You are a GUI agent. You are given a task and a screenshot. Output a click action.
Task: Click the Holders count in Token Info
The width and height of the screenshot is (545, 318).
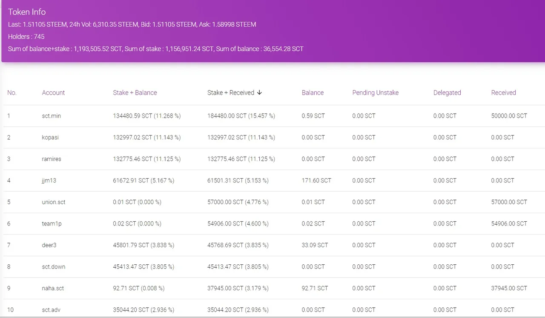tap(26, 37)
